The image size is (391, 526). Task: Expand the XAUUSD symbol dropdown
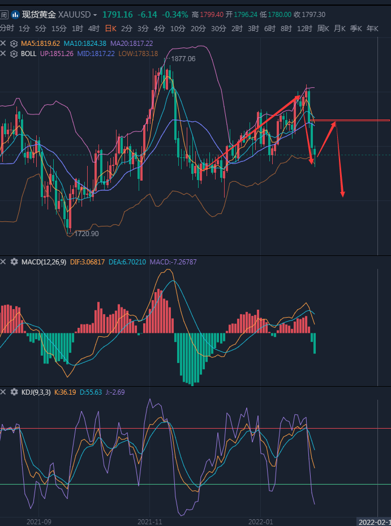coord(94,15)
